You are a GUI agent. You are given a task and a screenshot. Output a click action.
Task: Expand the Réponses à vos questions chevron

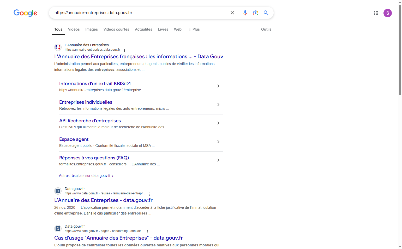(x=218, y=160)
